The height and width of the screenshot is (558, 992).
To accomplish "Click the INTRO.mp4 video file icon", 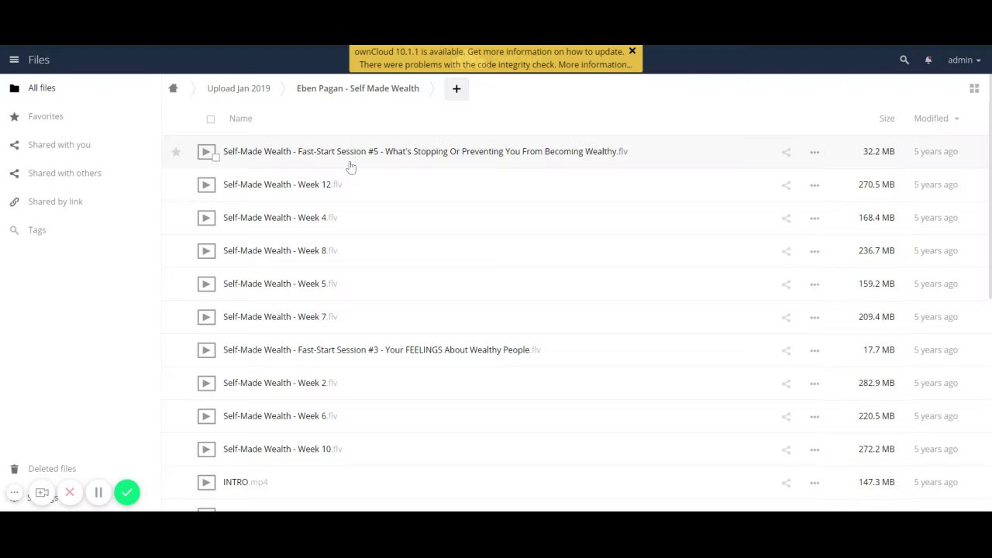I will [206, 483].
